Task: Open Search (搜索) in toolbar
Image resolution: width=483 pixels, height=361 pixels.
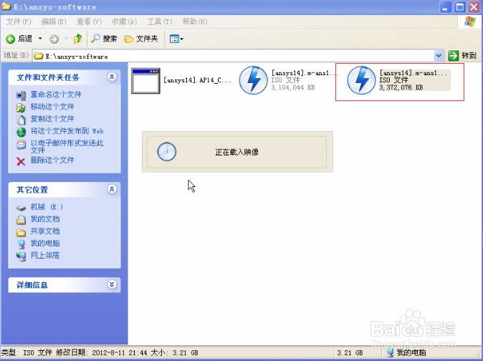Action: point(104,39)
